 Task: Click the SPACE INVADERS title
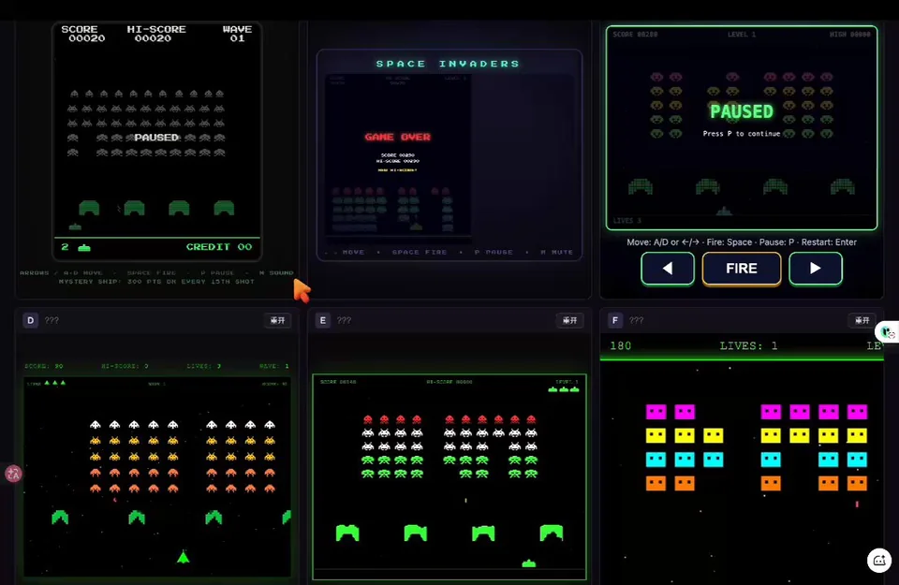448,64
